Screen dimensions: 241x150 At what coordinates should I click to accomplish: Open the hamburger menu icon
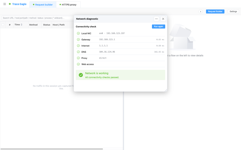5,4
